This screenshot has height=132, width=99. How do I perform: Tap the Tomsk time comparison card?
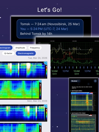point(50,29)
